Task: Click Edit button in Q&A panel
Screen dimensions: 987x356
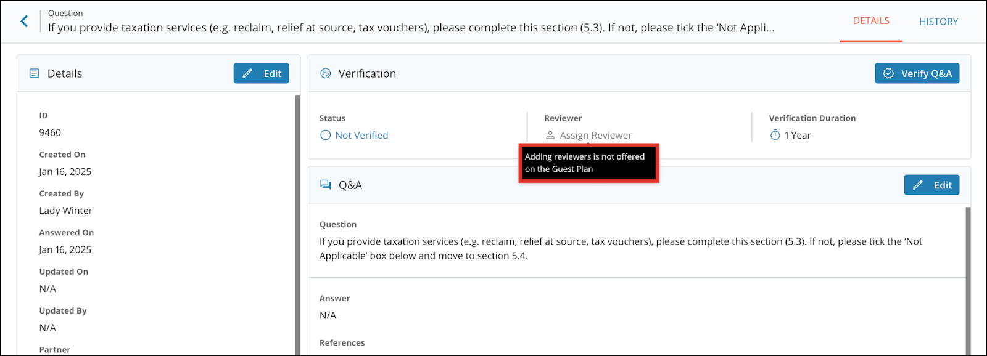Action: [x=931, y=185]
